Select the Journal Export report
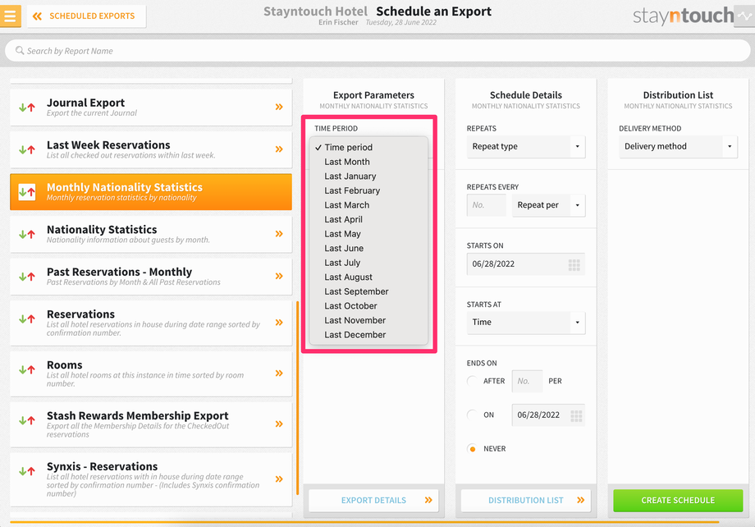 pyautogui.click(x=151, y=107)
